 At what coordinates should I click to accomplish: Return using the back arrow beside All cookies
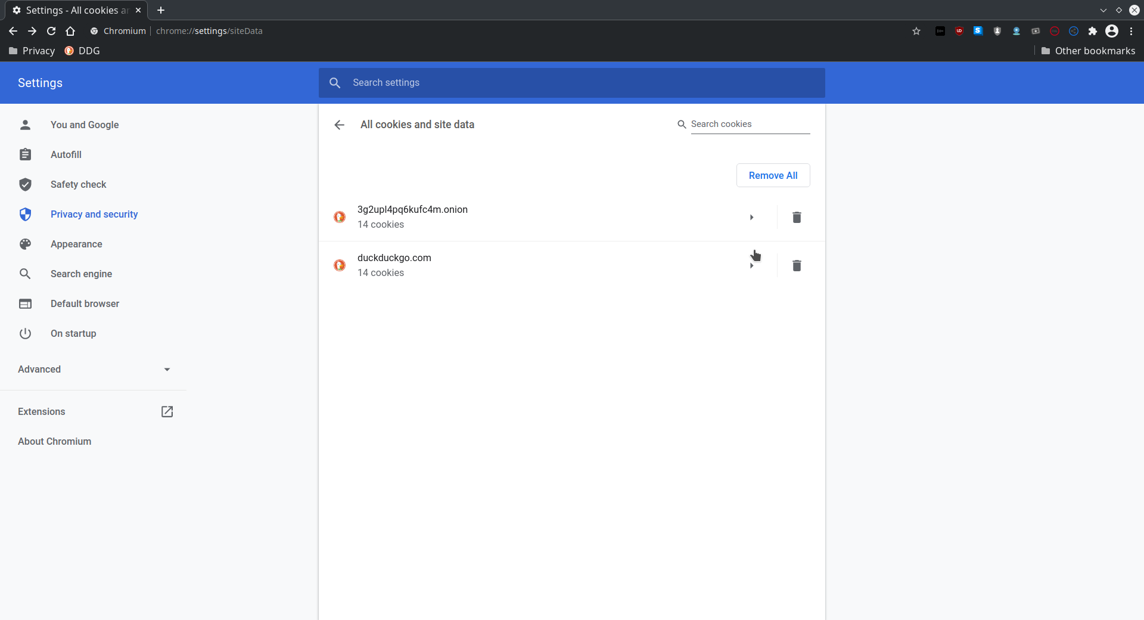pos(340,125)
